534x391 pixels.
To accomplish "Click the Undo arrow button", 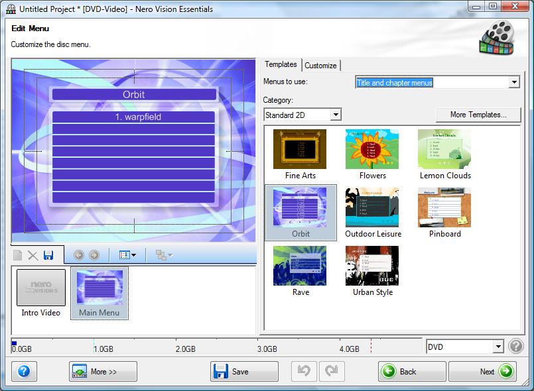I will (x=304, y=371).
